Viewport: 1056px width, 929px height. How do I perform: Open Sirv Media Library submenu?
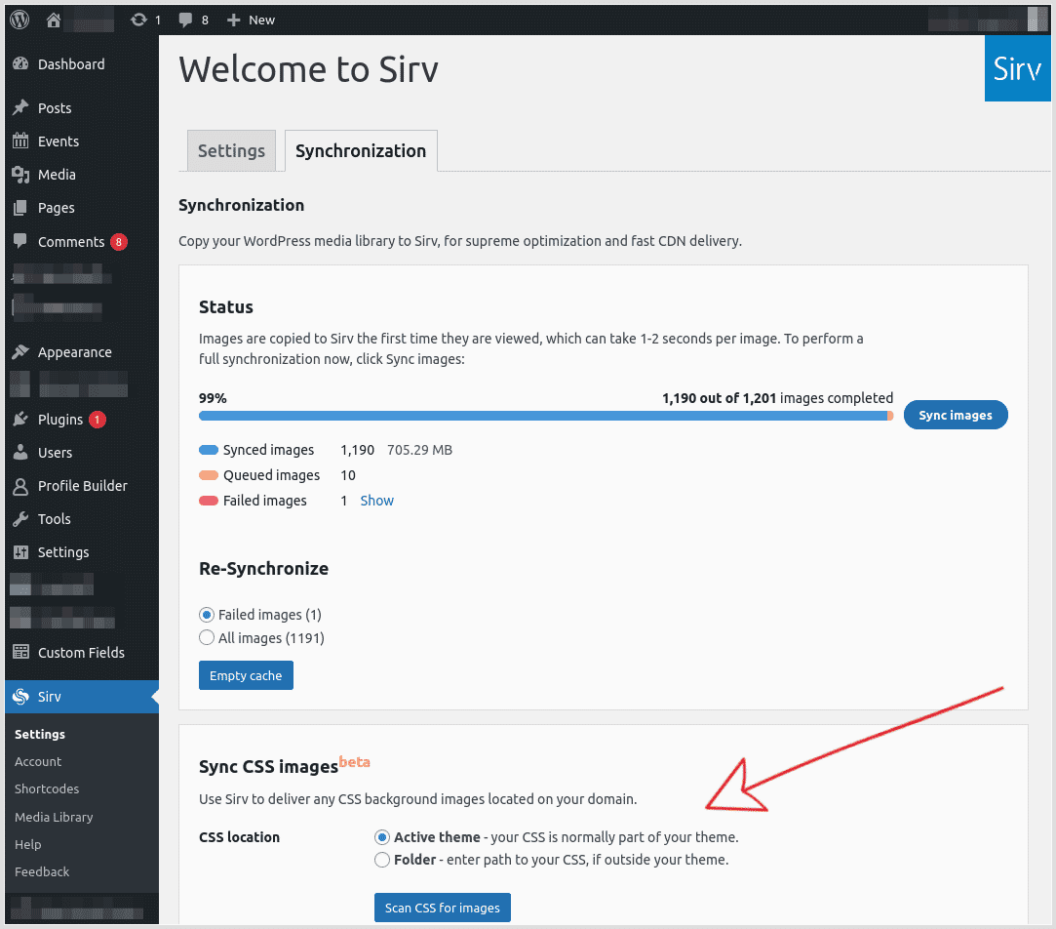54,817
